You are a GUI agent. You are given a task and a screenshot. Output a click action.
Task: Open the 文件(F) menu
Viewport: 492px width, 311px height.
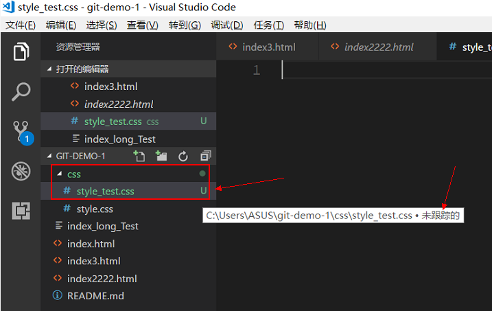click(x=21, y=25)
